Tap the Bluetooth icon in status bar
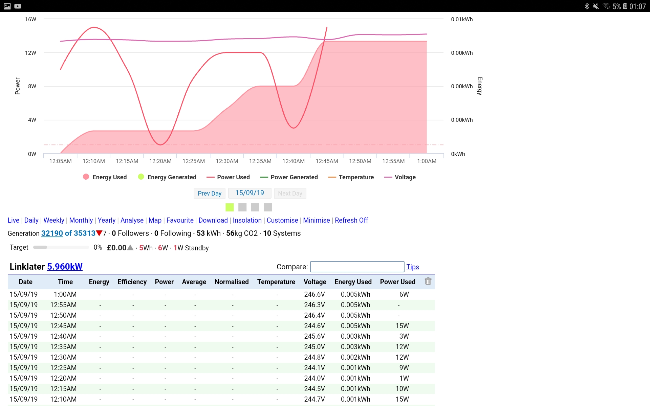 click(587, 6)
